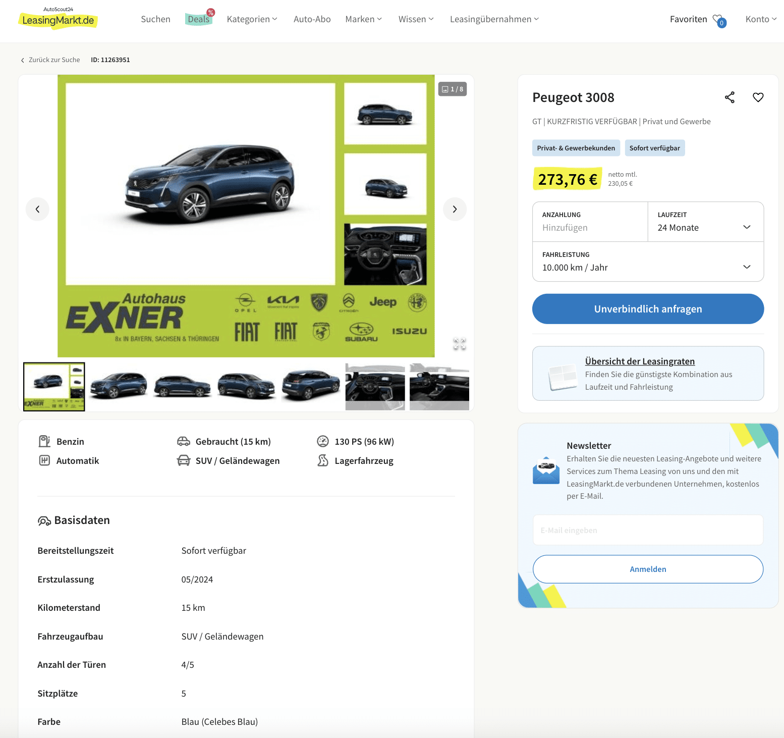The width and height of the screenshot is (784, 738).
Task: Click the Basisdaten section icon
Action: click(44, 521)
